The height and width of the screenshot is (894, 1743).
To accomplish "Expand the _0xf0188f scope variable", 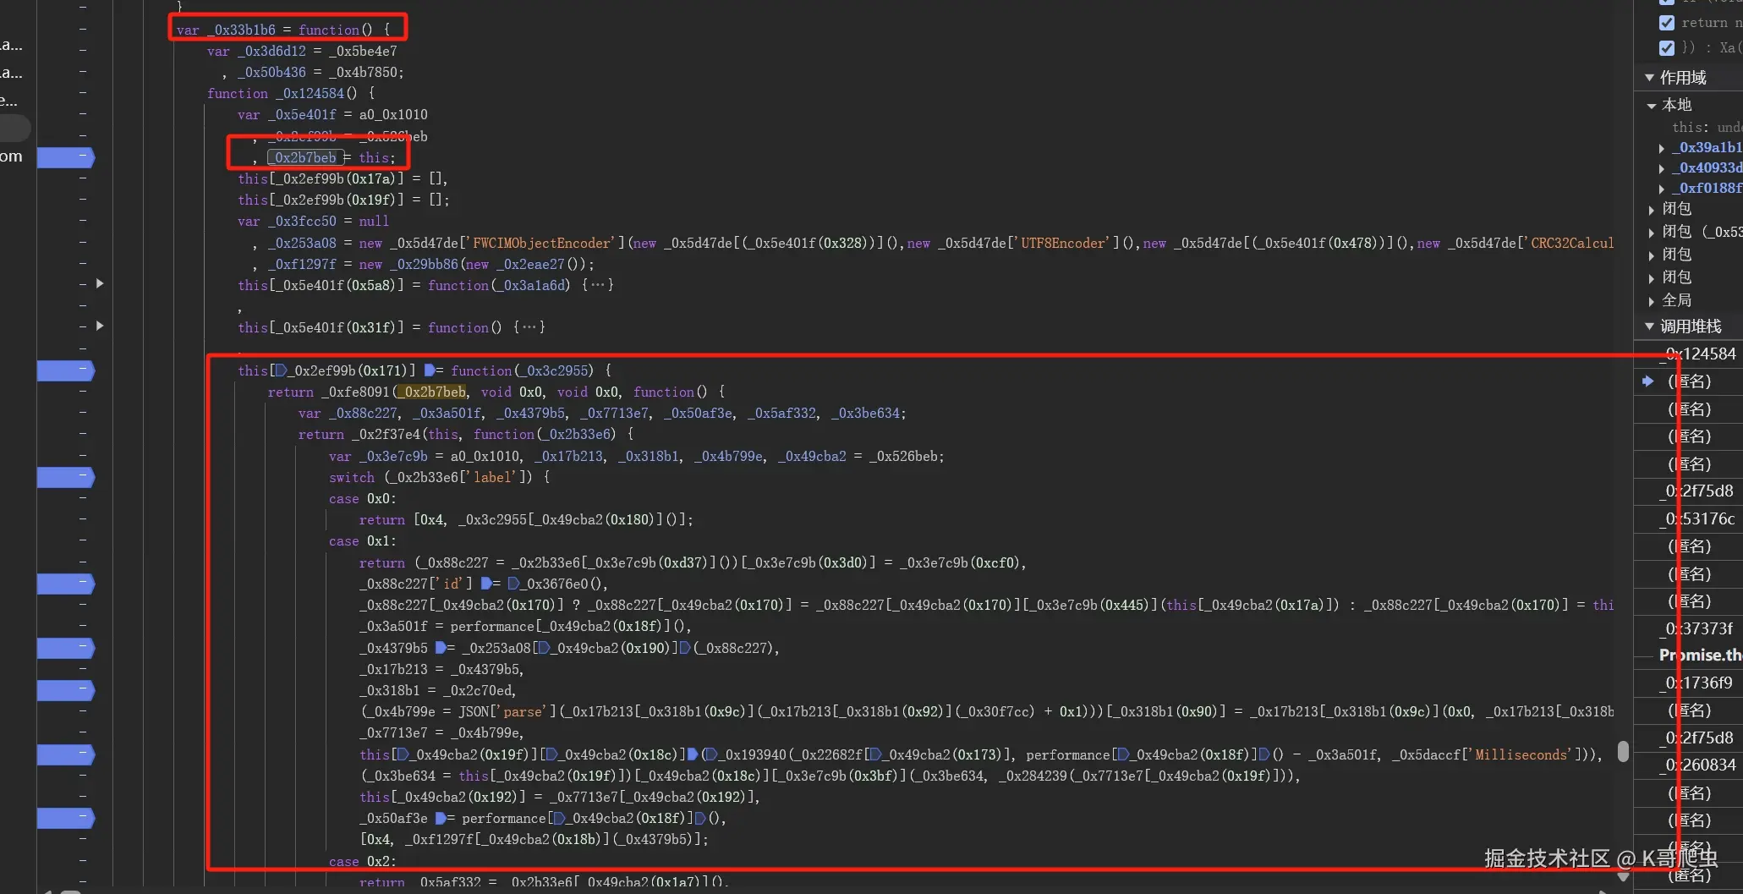I will 1662,189.
